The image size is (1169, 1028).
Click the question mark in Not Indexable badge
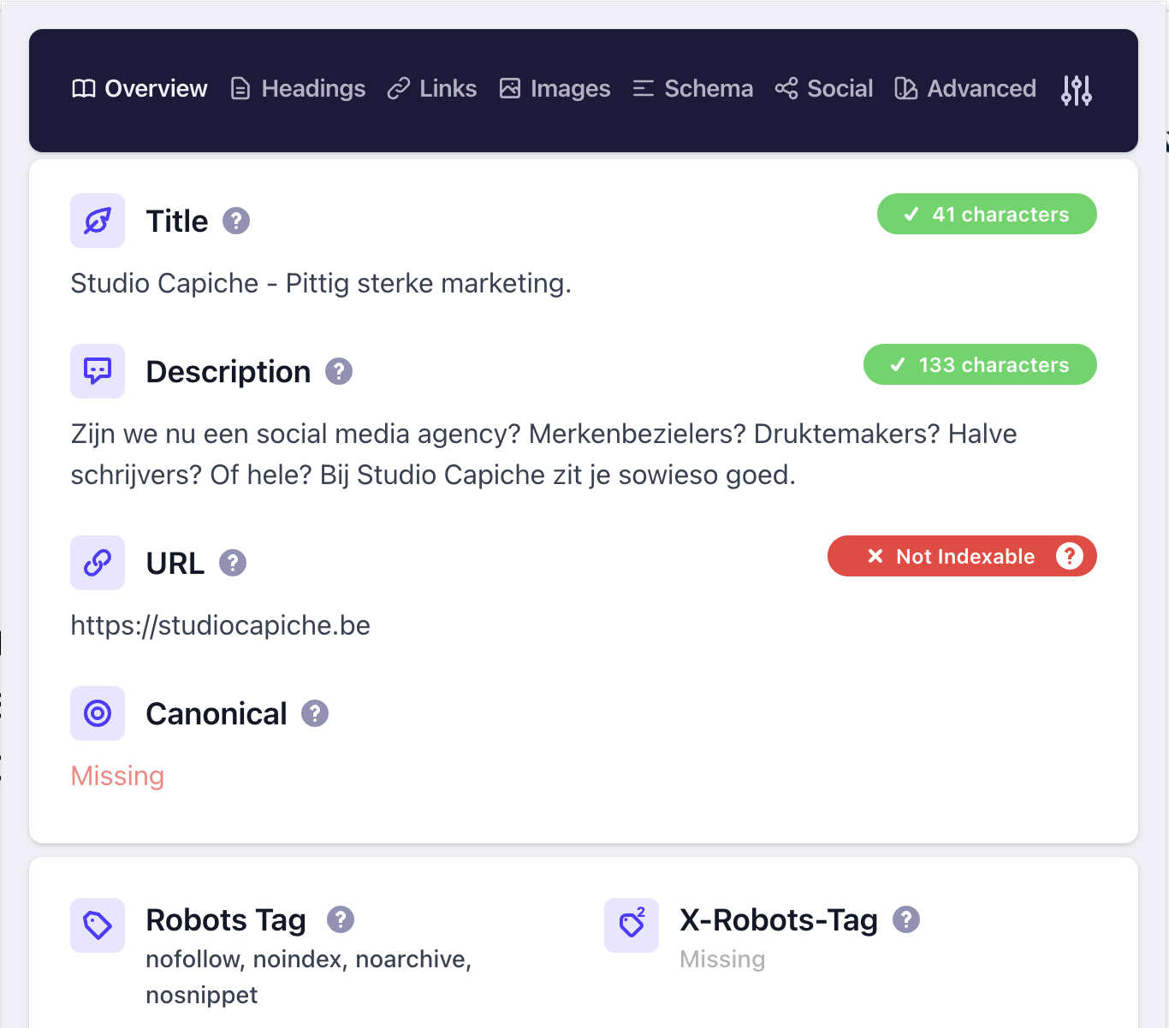pos(1069,556)
